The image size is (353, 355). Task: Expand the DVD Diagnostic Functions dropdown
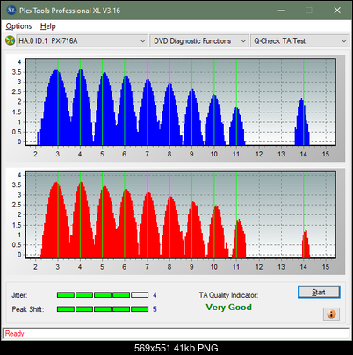[199, 41]
